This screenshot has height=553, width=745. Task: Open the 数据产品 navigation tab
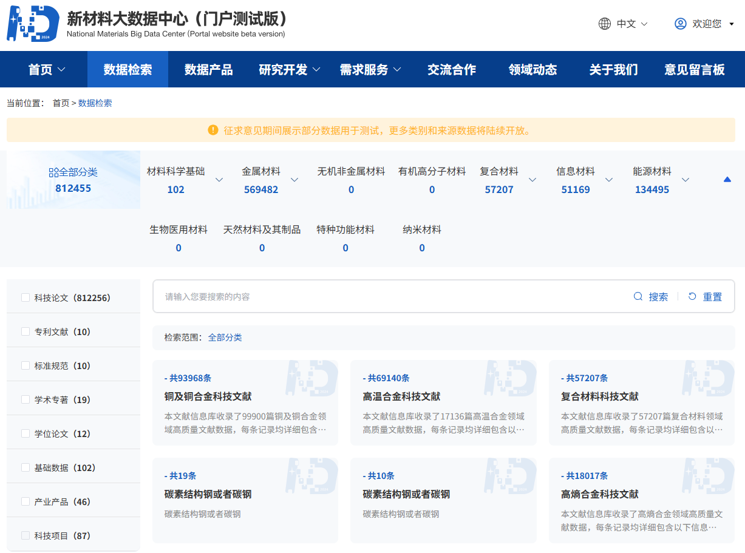(208, 70)
